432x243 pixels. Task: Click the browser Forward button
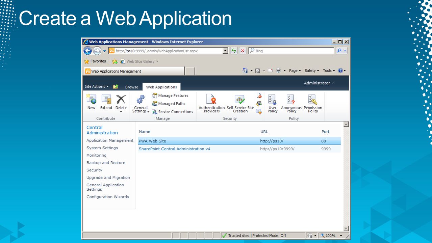tap(97, 51)
